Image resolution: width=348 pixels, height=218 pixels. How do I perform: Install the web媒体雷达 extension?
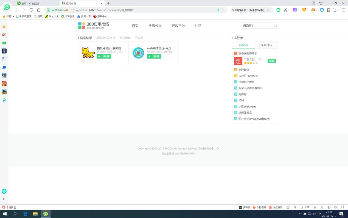(x=154, y=56)
